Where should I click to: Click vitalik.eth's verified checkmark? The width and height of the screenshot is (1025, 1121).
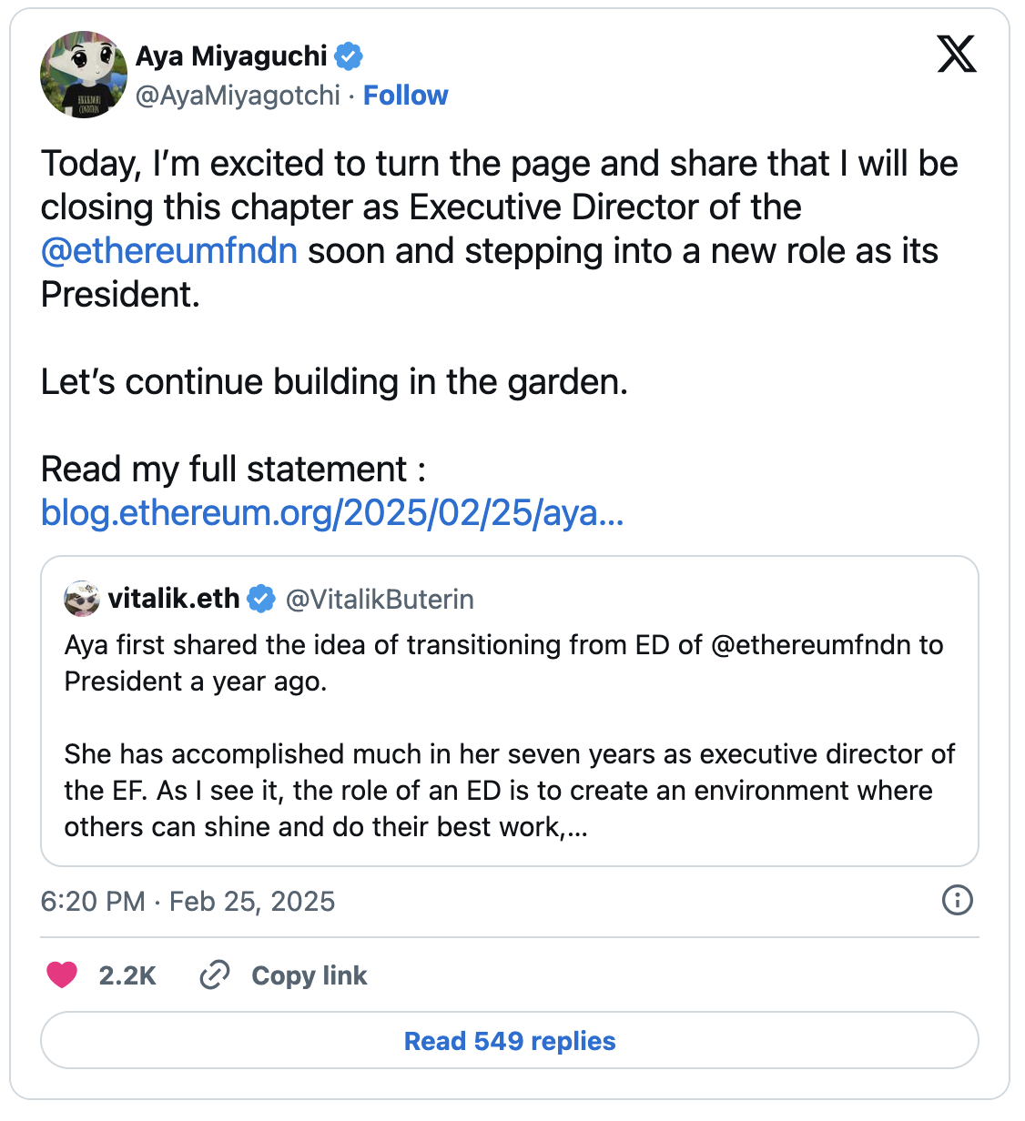[x=261, y=599]
